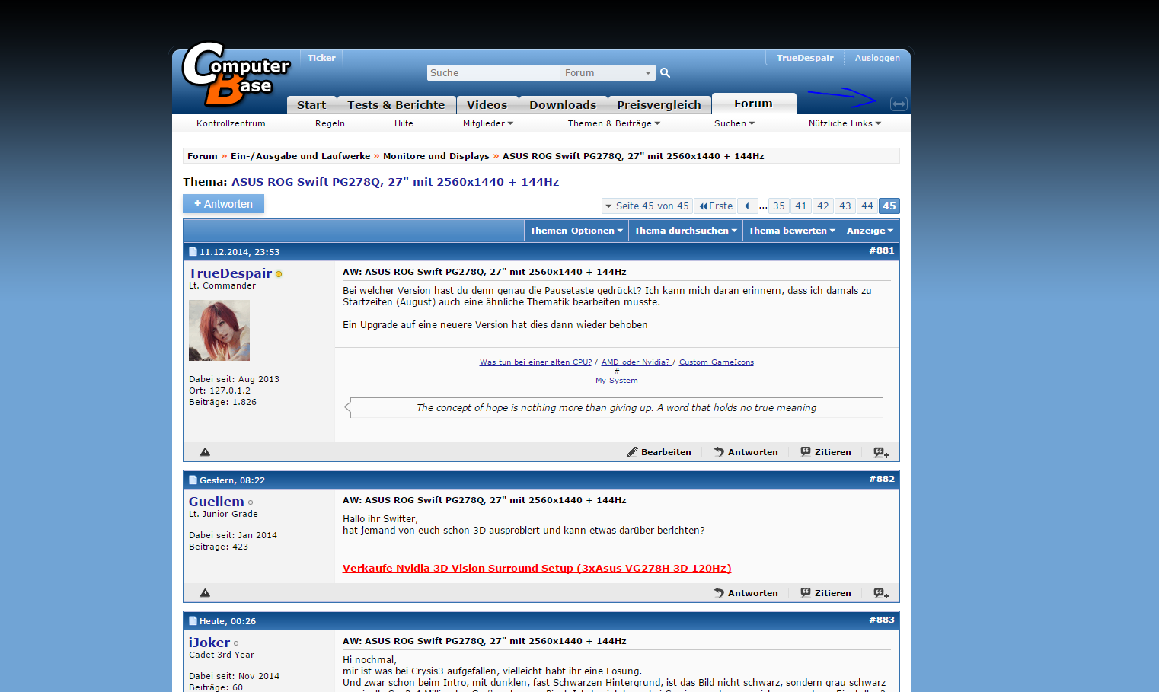Switch to the Start tab
The height and width of the screenshot is (692, 1159).
[x=311, y=105]
